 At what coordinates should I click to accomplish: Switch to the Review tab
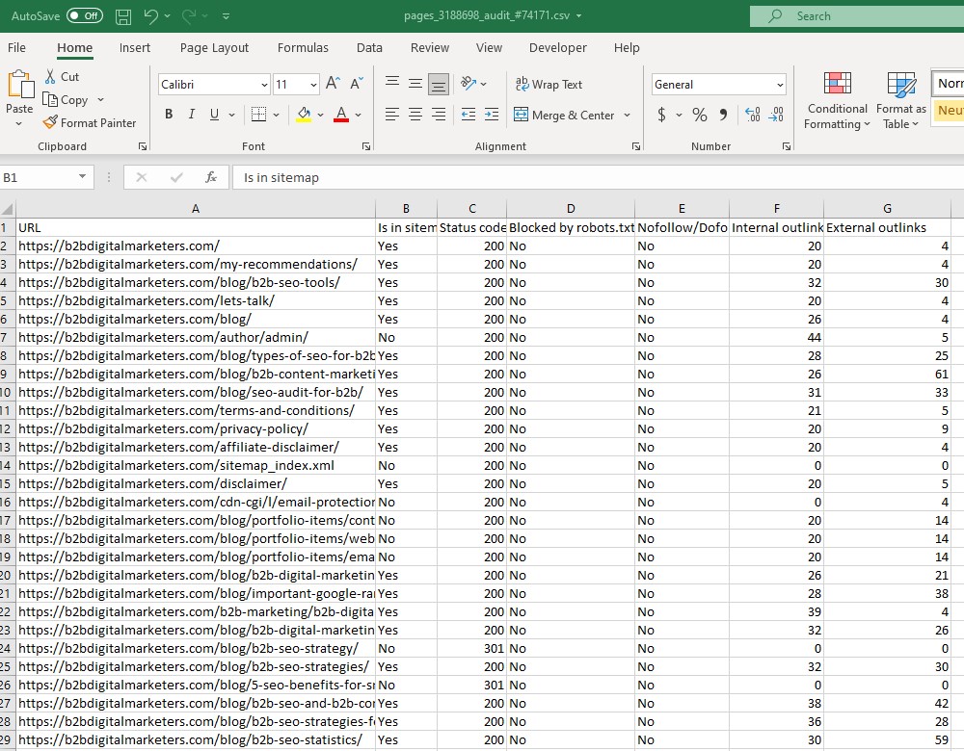pos(430,47)
